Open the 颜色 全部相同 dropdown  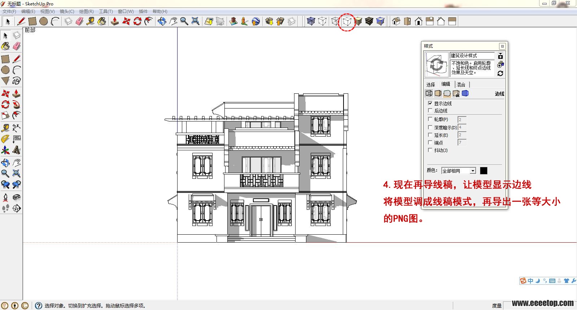[459, 171]
